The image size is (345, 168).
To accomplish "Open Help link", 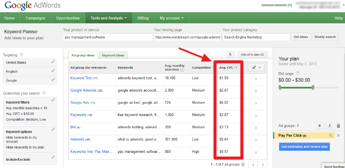I will pos(338,18).
